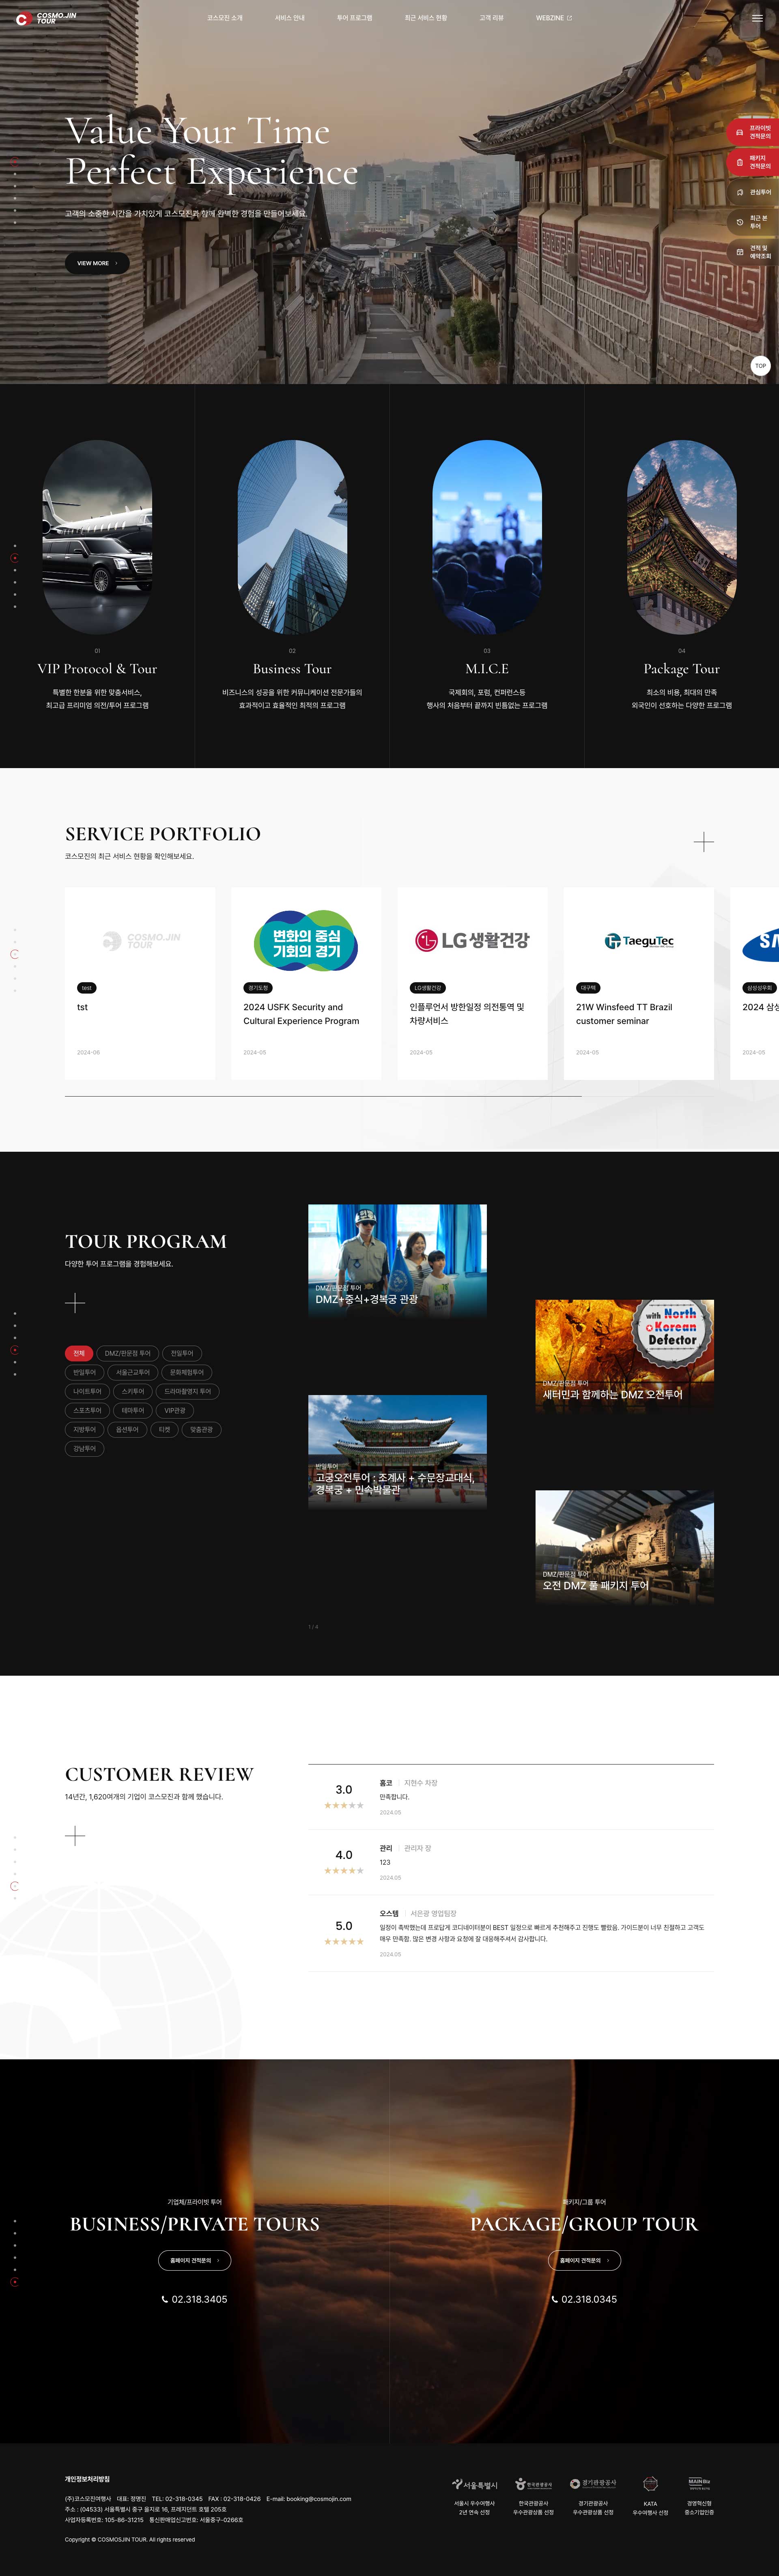Open the 코스모진 소개 nav menu
This screenshot has width=779, height=2576.
tap(225, 18)
